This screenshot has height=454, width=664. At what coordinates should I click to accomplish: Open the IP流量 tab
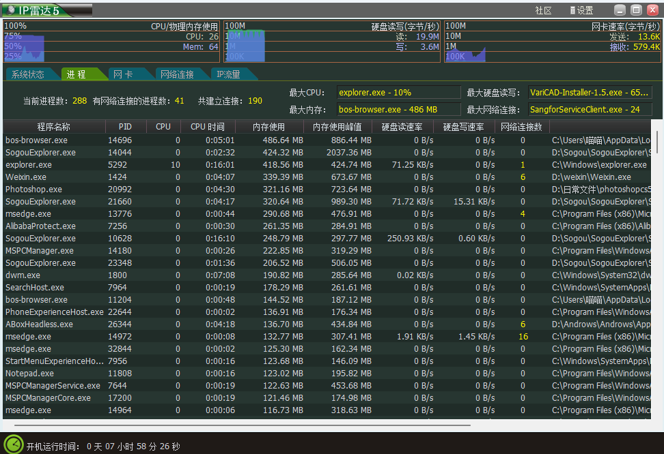click(x=228, y=74)
